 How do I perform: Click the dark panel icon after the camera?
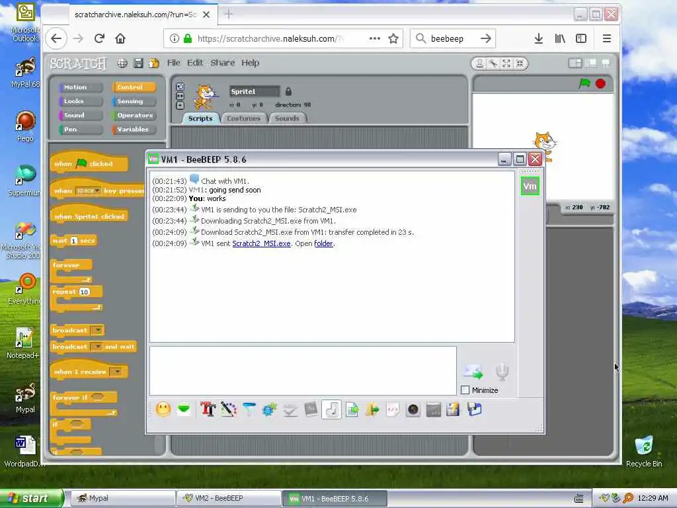(x=433, y=409)
